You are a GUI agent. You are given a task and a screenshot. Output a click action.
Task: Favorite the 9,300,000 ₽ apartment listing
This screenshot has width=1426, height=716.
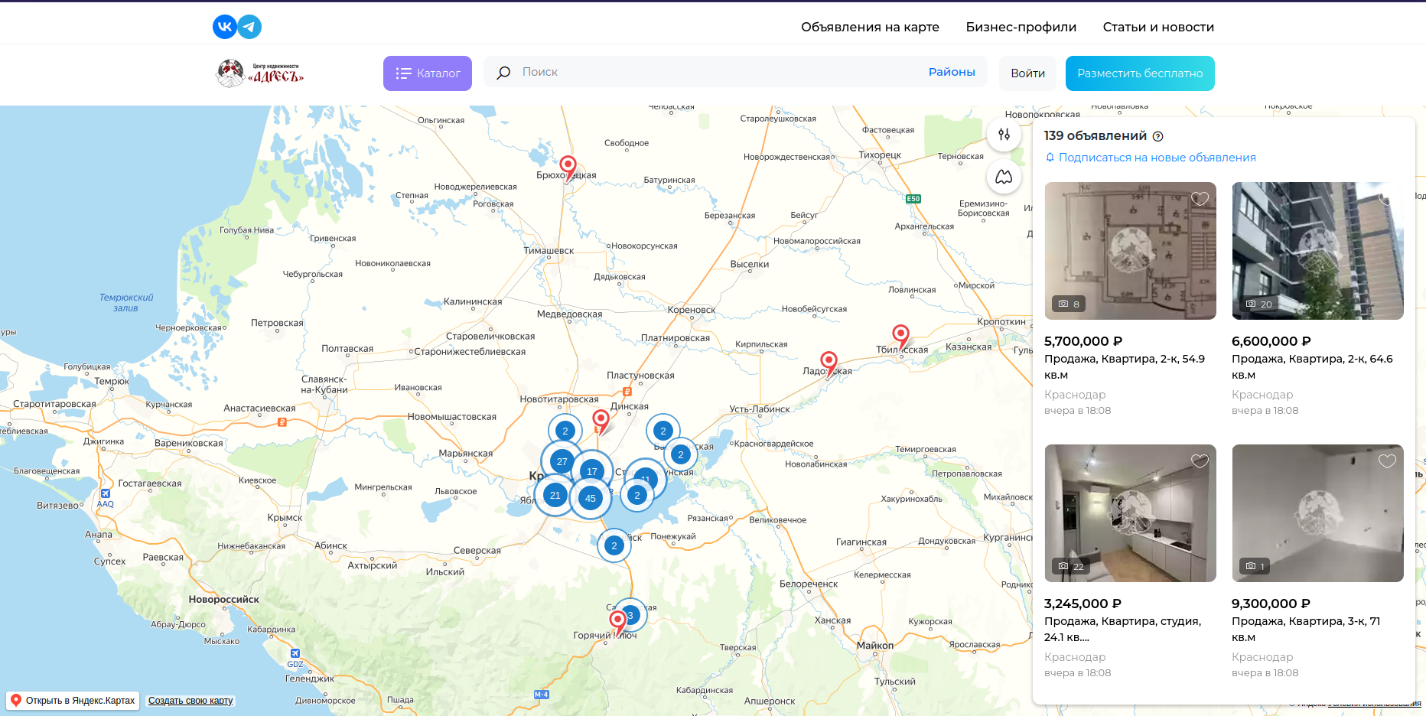[x=1387, y=461]
